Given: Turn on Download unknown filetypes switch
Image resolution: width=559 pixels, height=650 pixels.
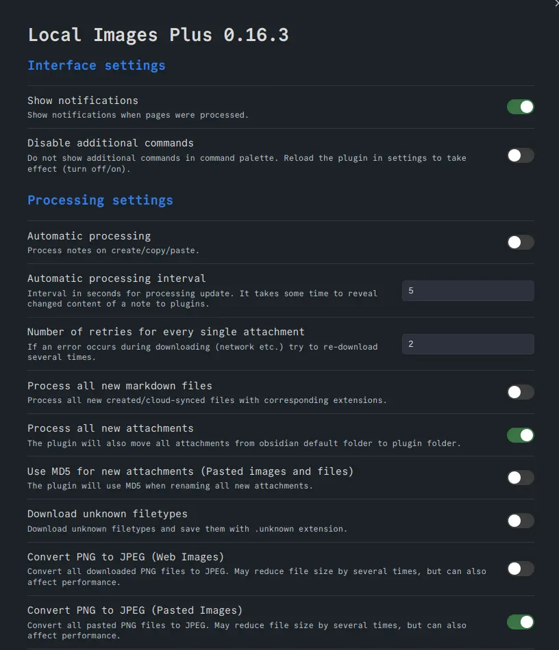Looking at the screenshot, I should [x=520, y=521].
